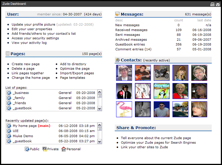
Task: Click Create new page
Action: [x=26, y=64]
